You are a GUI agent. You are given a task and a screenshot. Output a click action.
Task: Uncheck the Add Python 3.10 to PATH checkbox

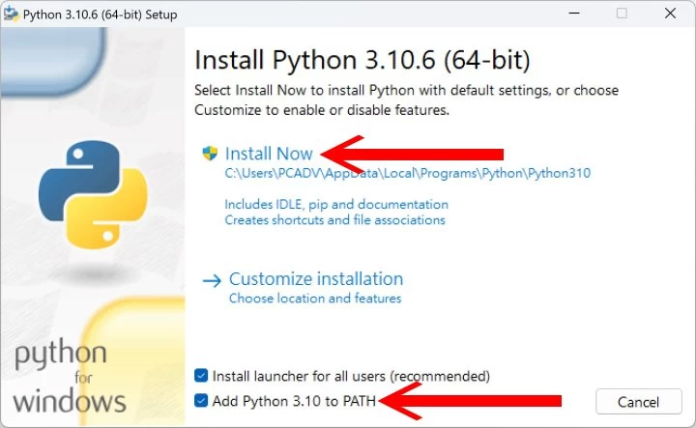coord(201,401)
